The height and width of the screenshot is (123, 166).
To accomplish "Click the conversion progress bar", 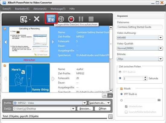I will pos(54,118).
